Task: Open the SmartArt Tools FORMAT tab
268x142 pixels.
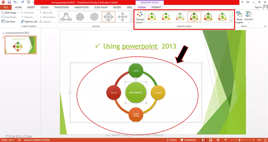Action: 156,7
